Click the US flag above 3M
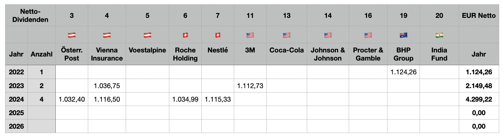This screenshot has width=504, height=140. click(x=250, y=35)
